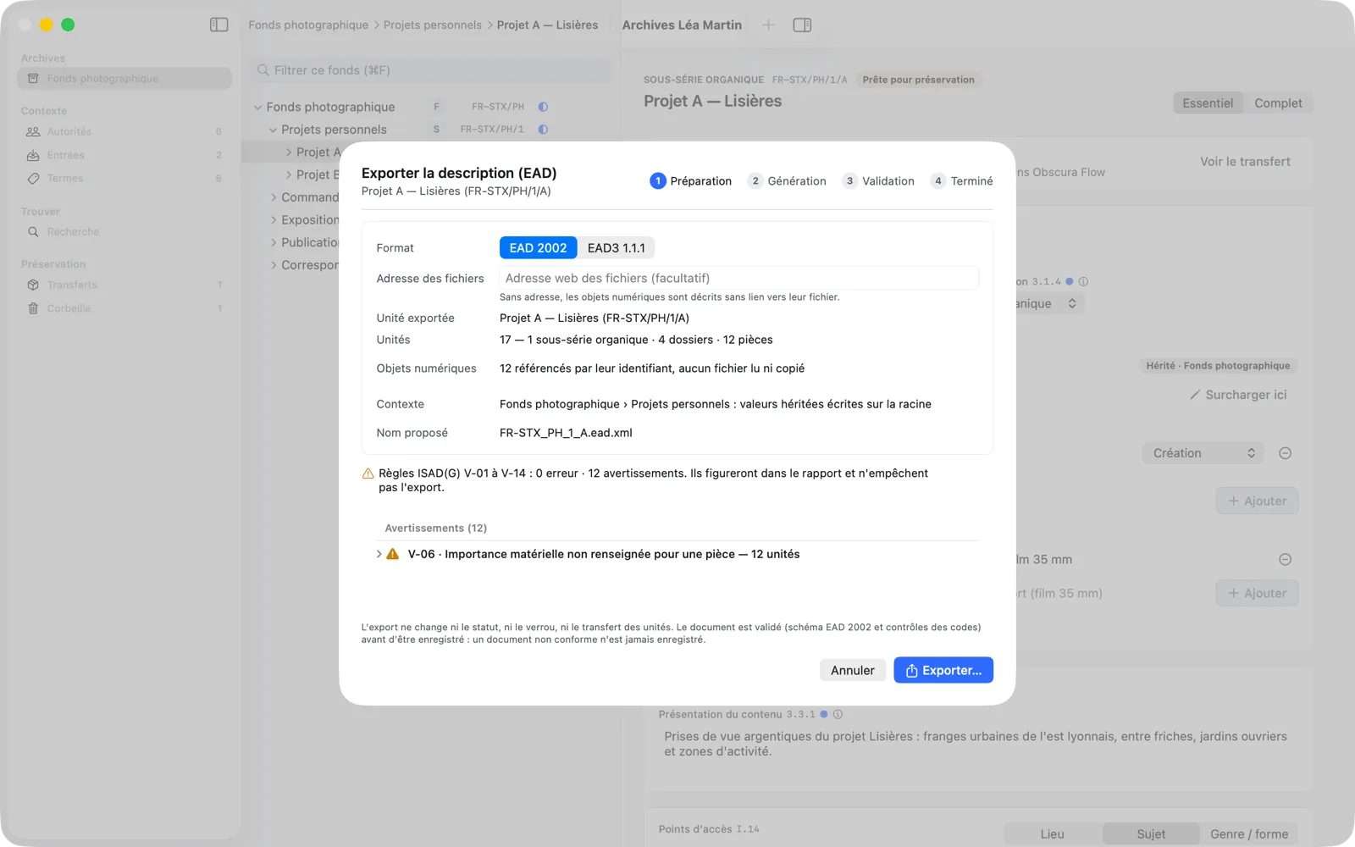Image resolution: width=1355 pixels, height=847 pixels.
Task: Add a new tab with plus icon
Action: click(768, 25)
